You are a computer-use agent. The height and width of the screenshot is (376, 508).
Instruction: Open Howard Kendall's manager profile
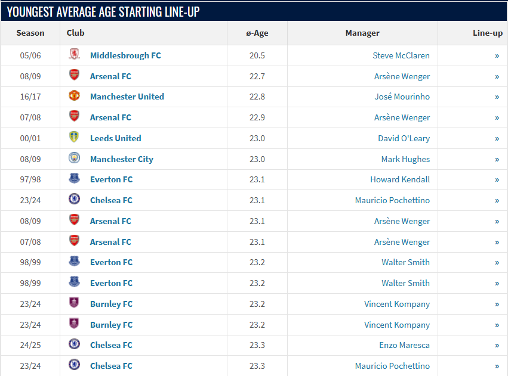(400, 179)
